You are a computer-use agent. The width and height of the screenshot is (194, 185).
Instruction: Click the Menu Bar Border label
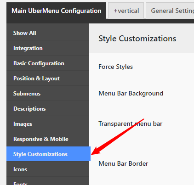123,163
